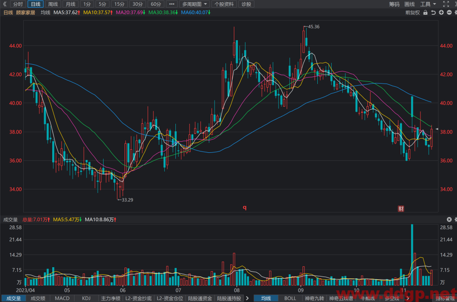Select the 1分 one-minute period
The width and height of the screenshot is (457, 302).
(87, 4)
